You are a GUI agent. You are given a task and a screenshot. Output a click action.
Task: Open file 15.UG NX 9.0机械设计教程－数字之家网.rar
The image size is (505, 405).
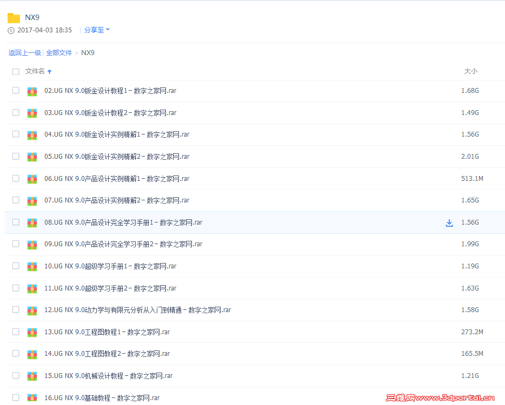point(108,376)
